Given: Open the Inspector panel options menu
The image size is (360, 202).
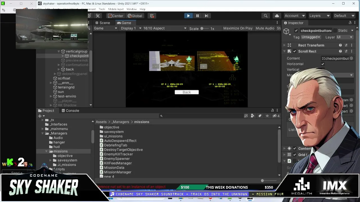Looking at the screenshot, I should [x=355, y=23].
